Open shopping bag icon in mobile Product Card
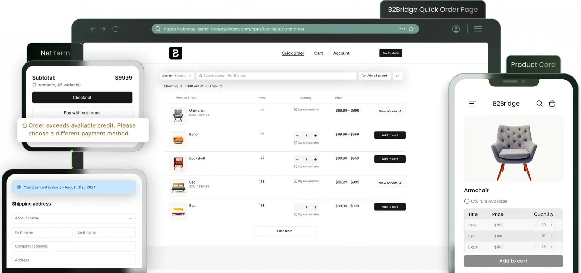The image size is (581, 273). [552, 103]
